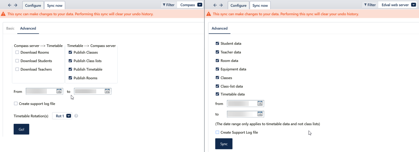Uncheck Publish Timetable
The height and width of the screenshot is (152, 419).
70,69
